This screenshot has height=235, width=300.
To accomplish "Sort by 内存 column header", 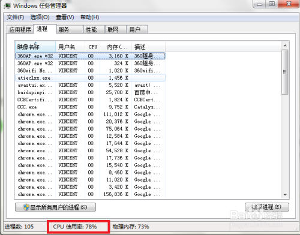I will tap(116, 47).
